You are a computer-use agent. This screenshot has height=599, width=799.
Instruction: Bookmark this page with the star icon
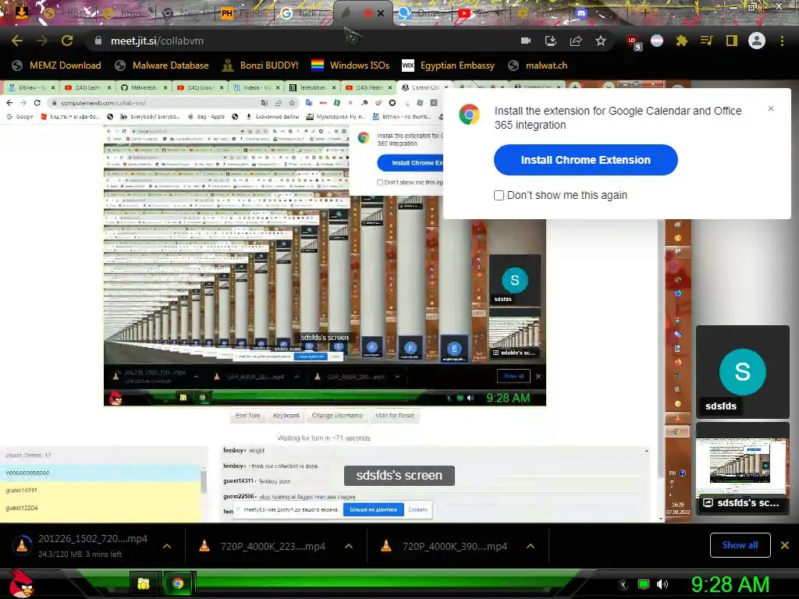tap(601, 41)
